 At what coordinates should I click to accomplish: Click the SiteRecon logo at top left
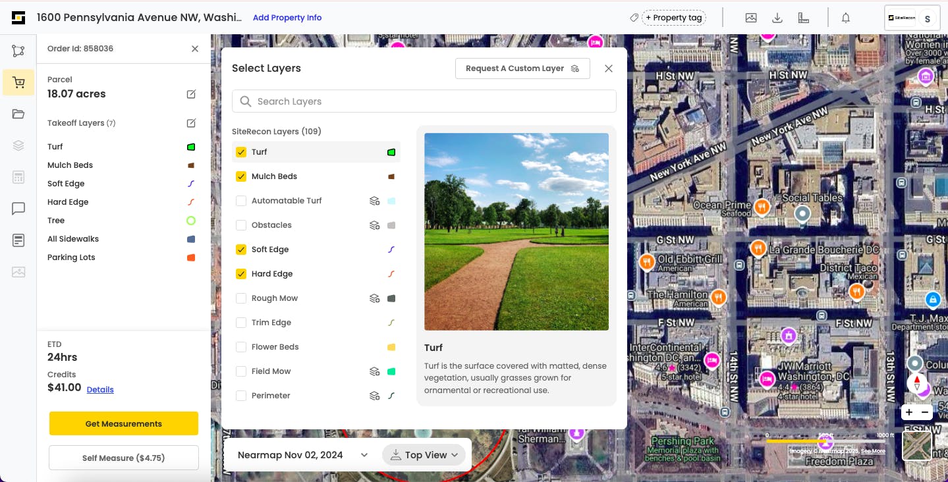(x=18, y=18)
